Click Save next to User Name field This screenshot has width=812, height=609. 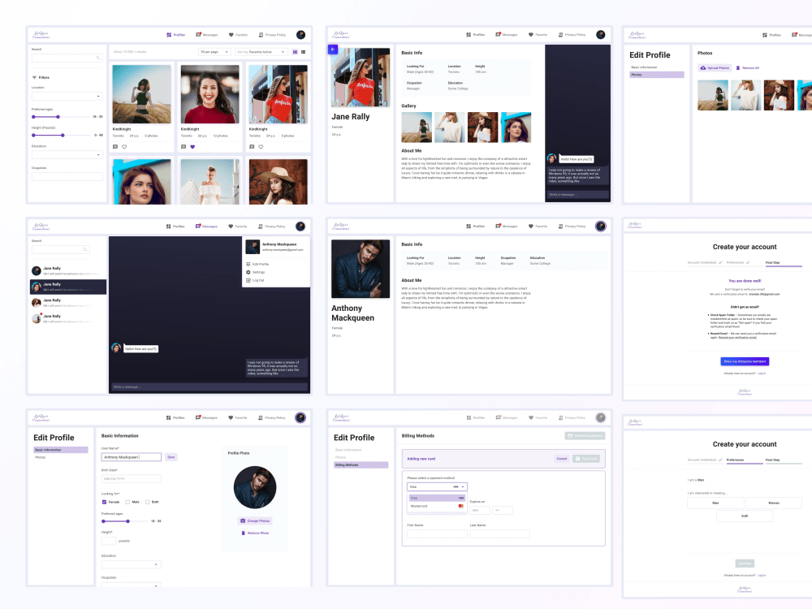coord(171,457)
